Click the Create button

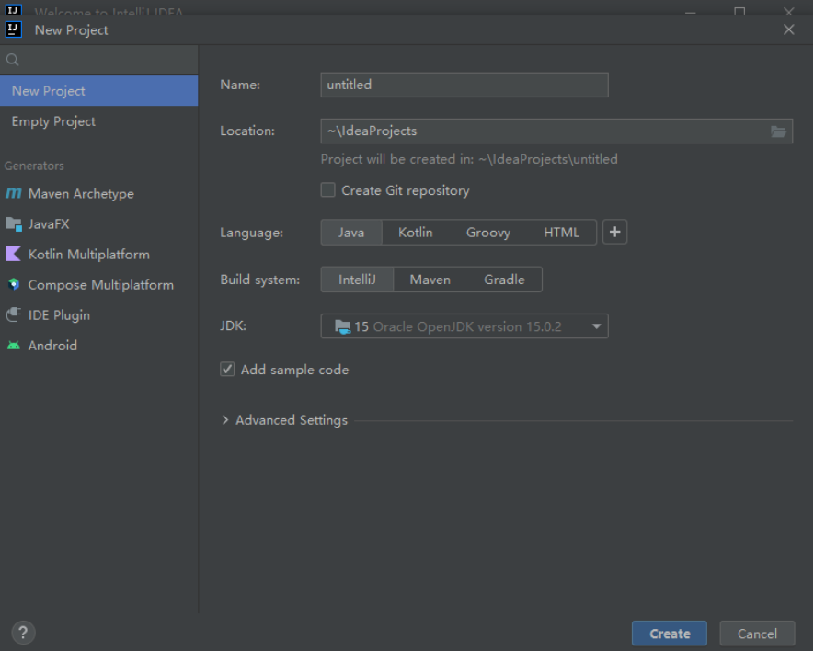coord(670,634)
